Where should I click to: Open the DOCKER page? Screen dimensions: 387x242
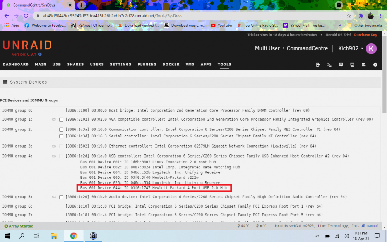pyautogui.click(x=171, y=64)
